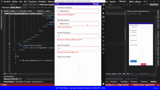
Task: Open the Árbol visual dinámico side panel
Action: [1, 19]
